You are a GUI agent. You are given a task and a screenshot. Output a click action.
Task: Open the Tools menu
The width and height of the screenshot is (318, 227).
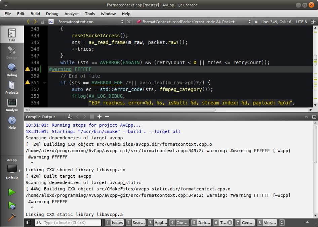[90, 14]
